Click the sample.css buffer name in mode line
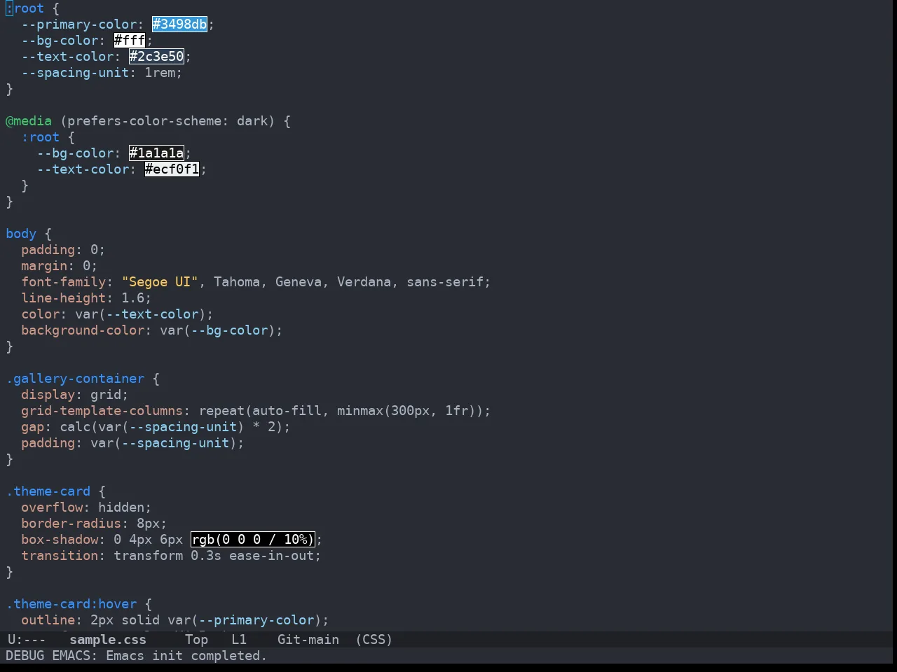 108,640
